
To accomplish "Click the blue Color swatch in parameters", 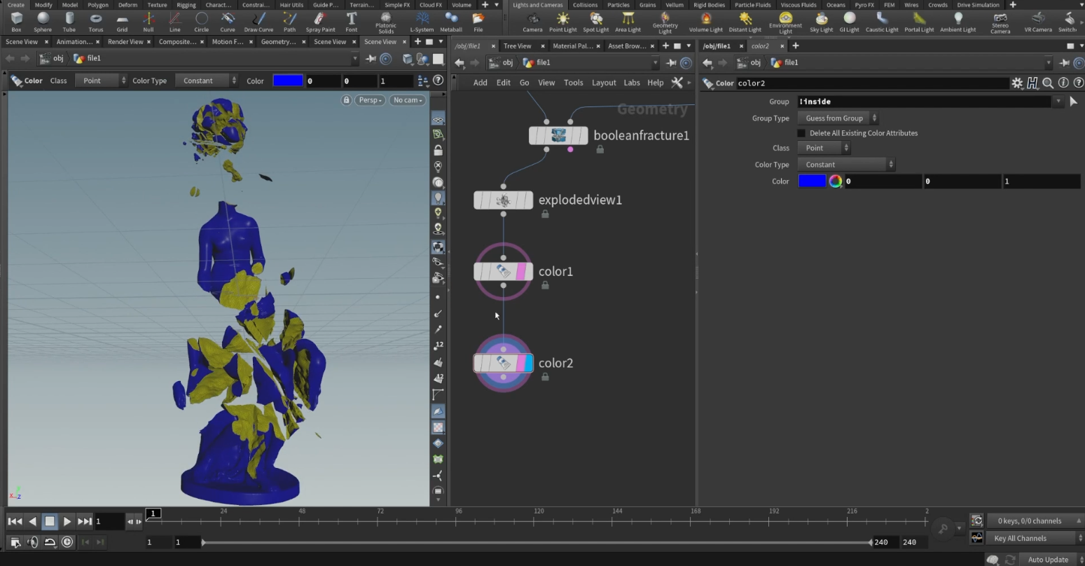I will [x=812, y=181].
